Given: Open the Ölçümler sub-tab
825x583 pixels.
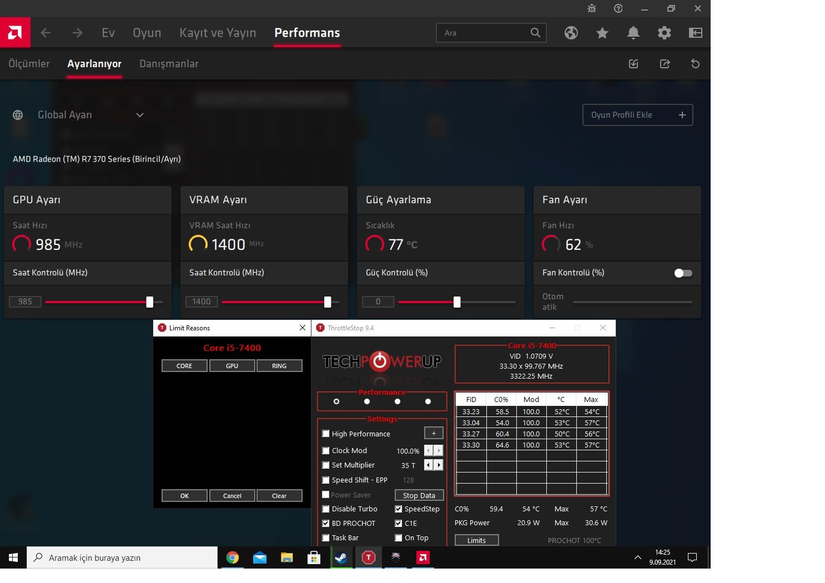Looking at the screenshot, I should pyautogui.click(x=29, y=64).
